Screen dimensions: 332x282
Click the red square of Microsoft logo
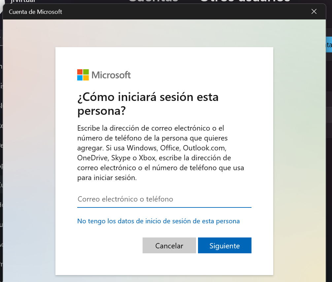(x=80, y=72)
